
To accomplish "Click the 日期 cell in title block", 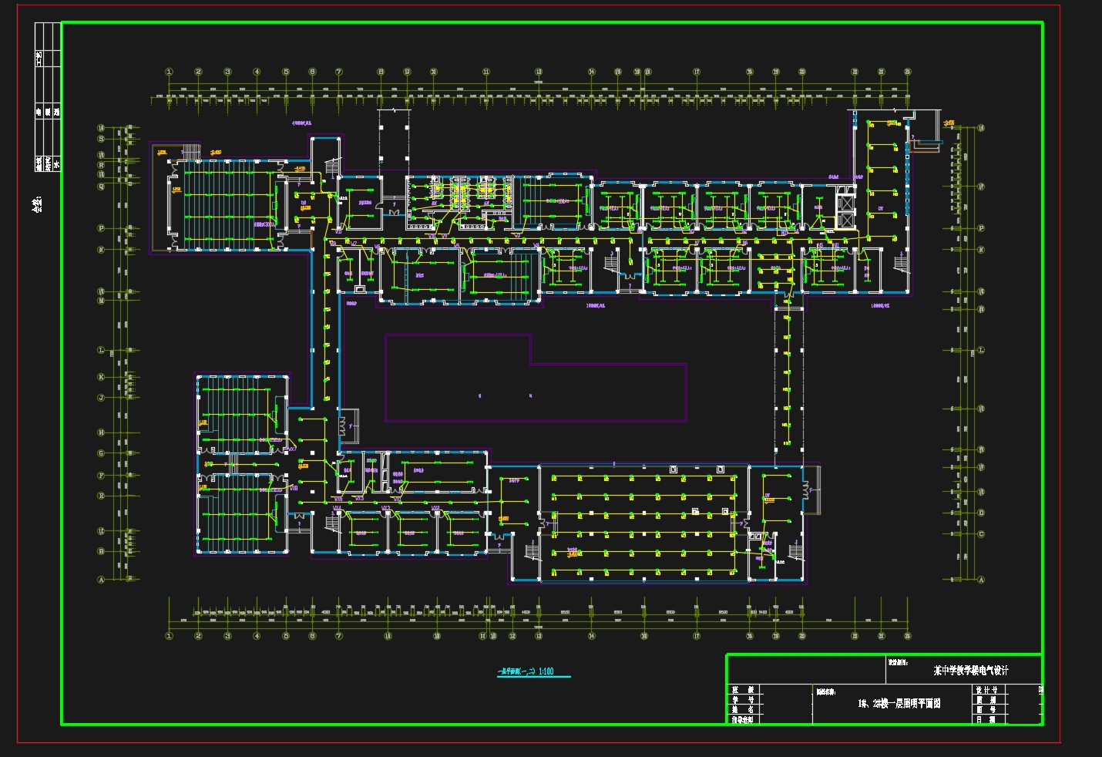I will (987, 719).
